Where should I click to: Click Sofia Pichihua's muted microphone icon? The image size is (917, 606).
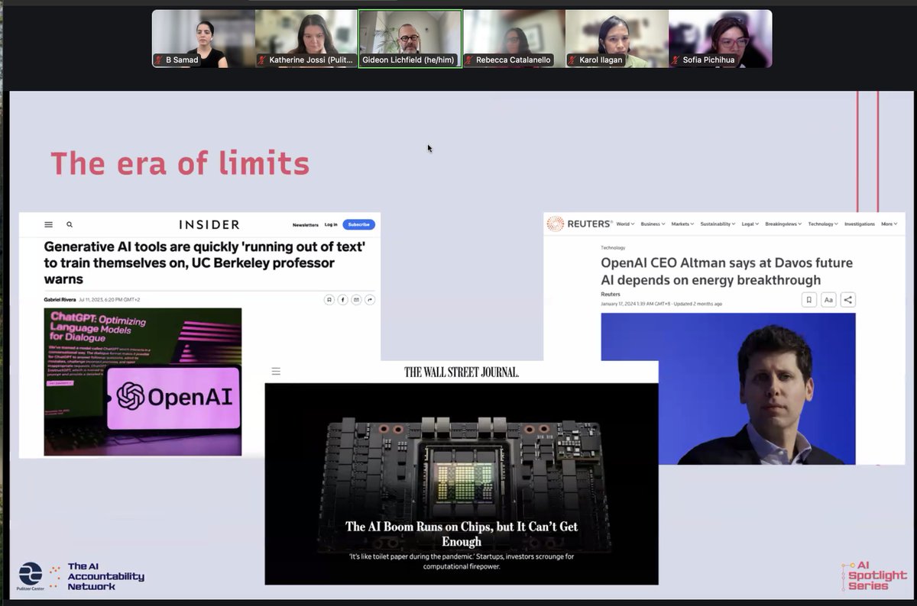[x=676, y=60]
